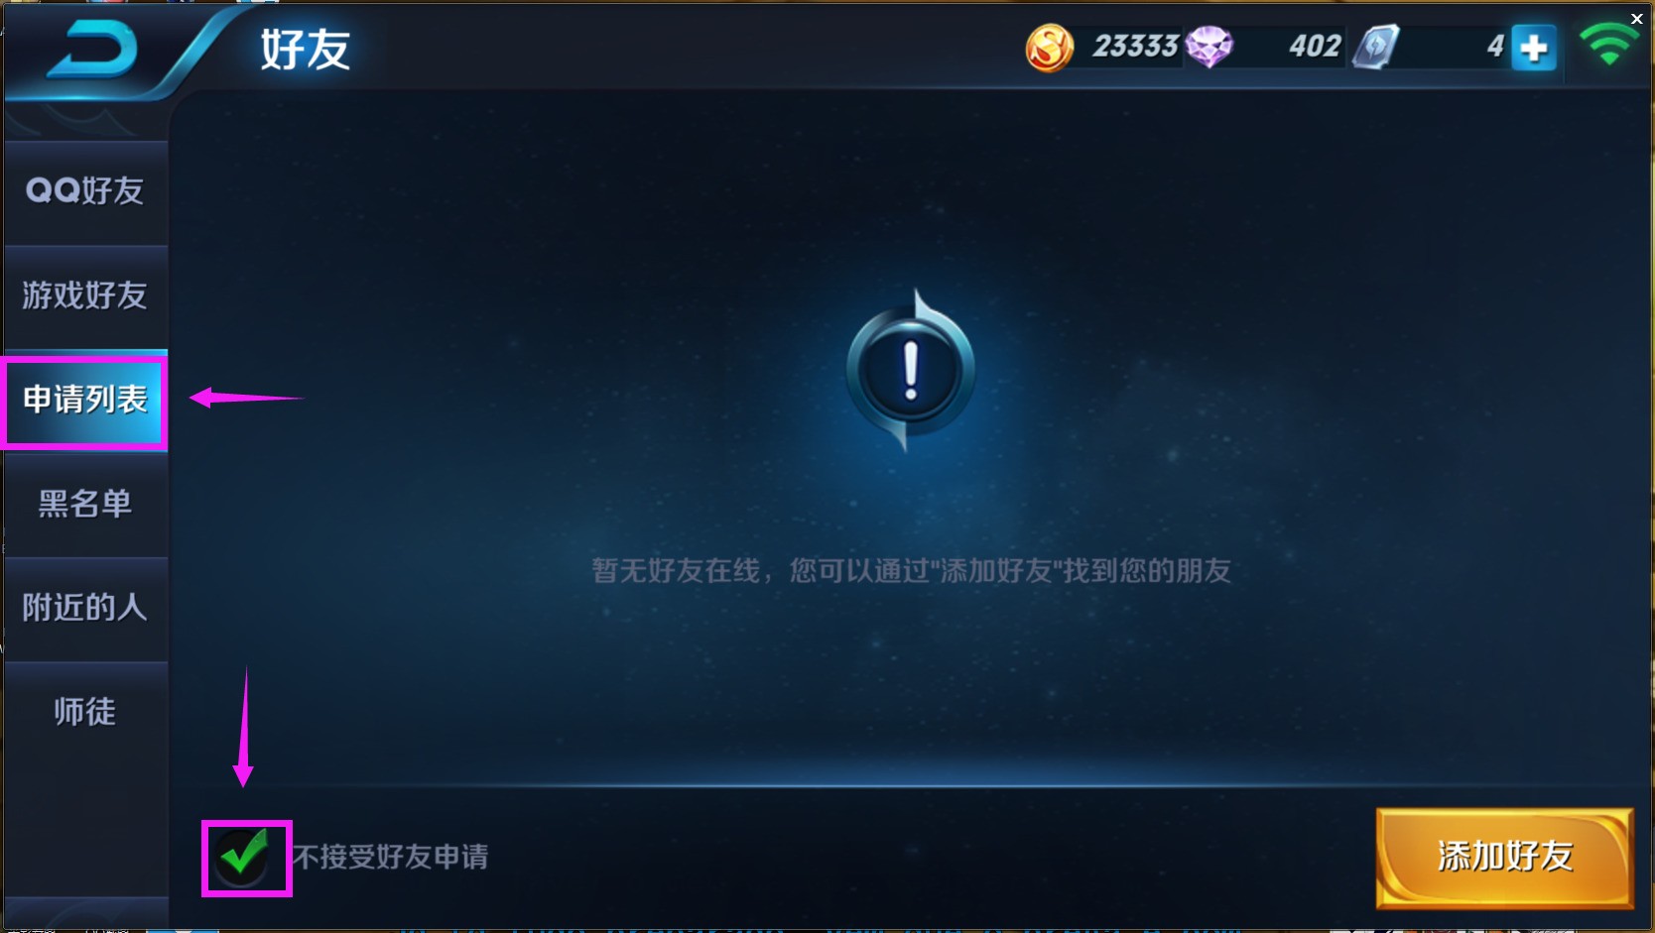Click the gold coin currency icon
1655x933 pixels.
pyautogui.click(x=1049, y=48)
